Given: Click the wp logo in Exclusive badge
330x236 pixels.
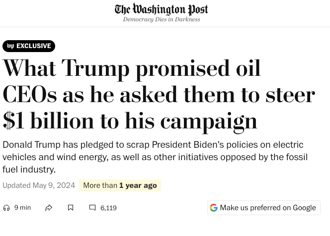Looking at the screenshot, I should [x=10, y=46].
